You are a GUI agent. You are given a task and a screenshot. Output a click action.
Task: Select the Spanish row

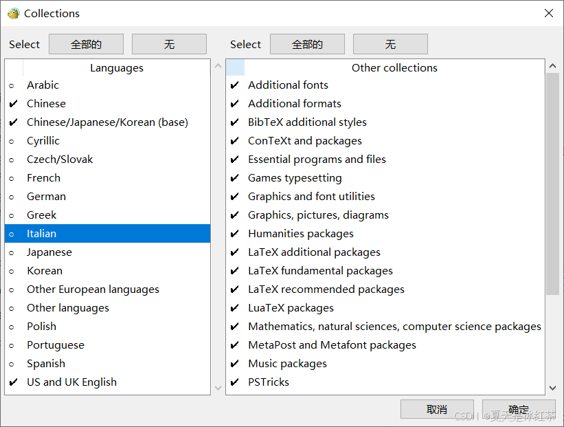[x=108, y=364]
